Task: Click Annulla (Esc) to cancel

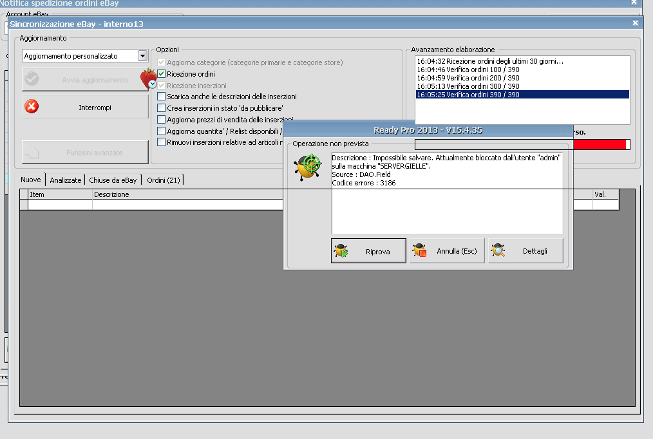Action: click(x=448, y=251)
